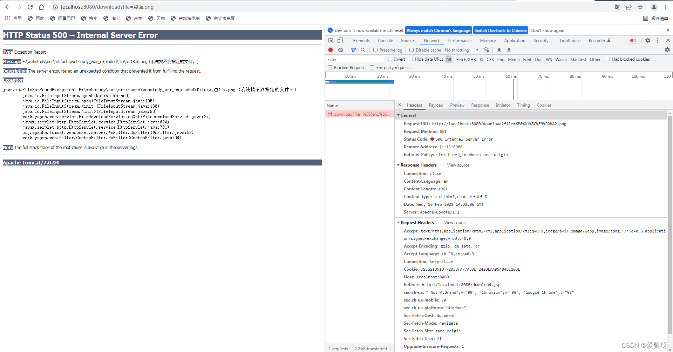Viewport: 673px width, 352px height.
Task: View source of Request Headers
Action: tap(455, 223)
